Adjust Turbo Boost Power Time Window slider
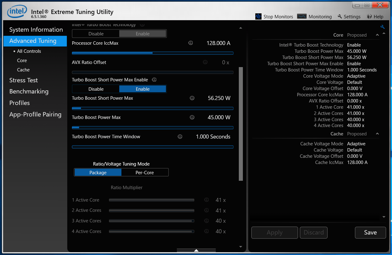 point(153,147)
